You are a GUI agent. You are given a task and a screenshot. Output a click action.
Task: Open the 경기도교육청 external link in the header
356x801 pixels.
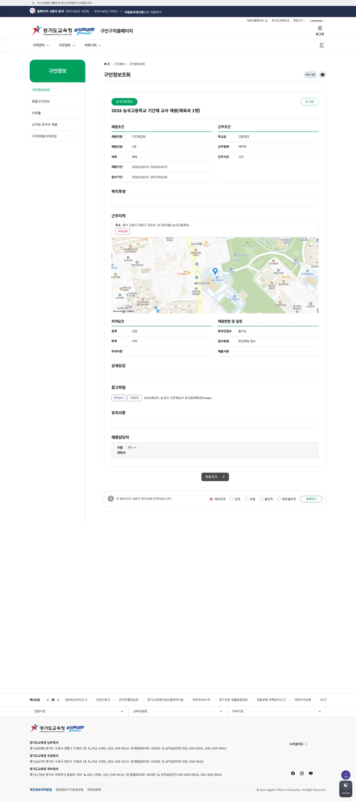[x=280, y=21]
